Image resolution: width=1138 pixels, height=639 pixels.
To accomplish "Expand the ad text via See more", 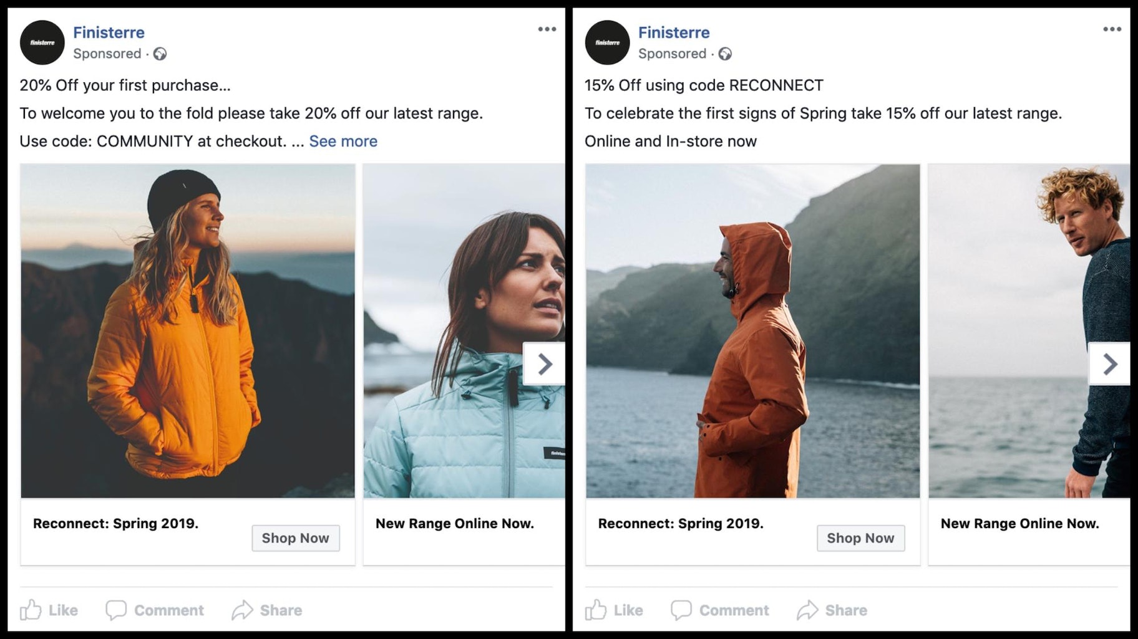I will 343,141.
